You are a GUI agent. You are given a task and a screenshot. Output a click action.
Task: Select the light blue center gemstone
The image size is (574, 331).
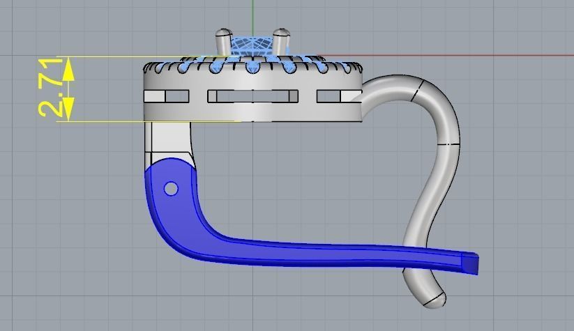[x=252, y=45]
